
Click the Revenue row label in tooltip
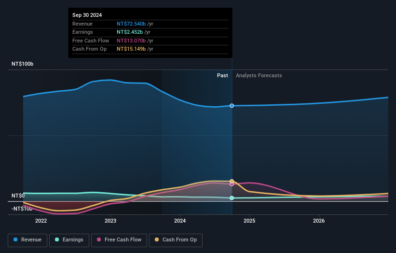point(82,24)
